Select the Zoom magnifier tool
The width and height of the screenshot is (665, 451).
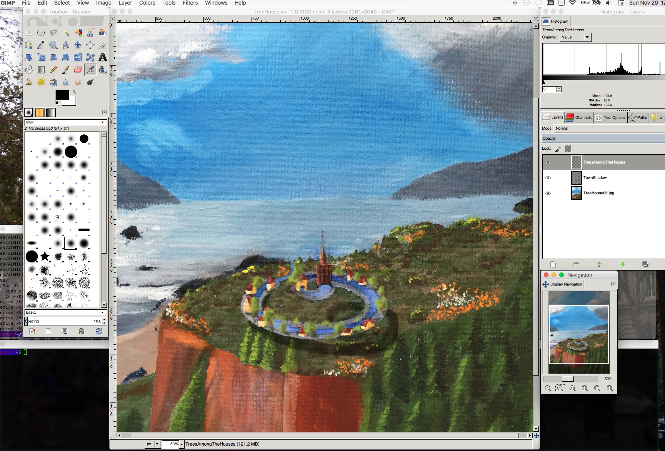click(x=53, y=45)
